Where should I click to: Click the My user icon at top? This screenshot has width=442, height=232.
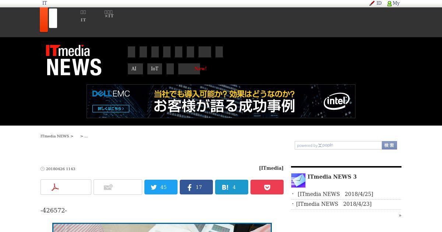point(389,3)
